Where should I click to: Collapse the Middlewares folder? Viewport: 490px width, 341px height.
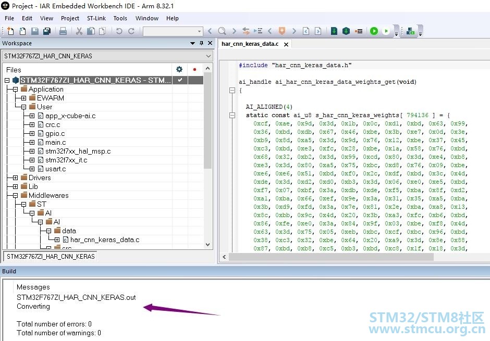tap(15, 196)
